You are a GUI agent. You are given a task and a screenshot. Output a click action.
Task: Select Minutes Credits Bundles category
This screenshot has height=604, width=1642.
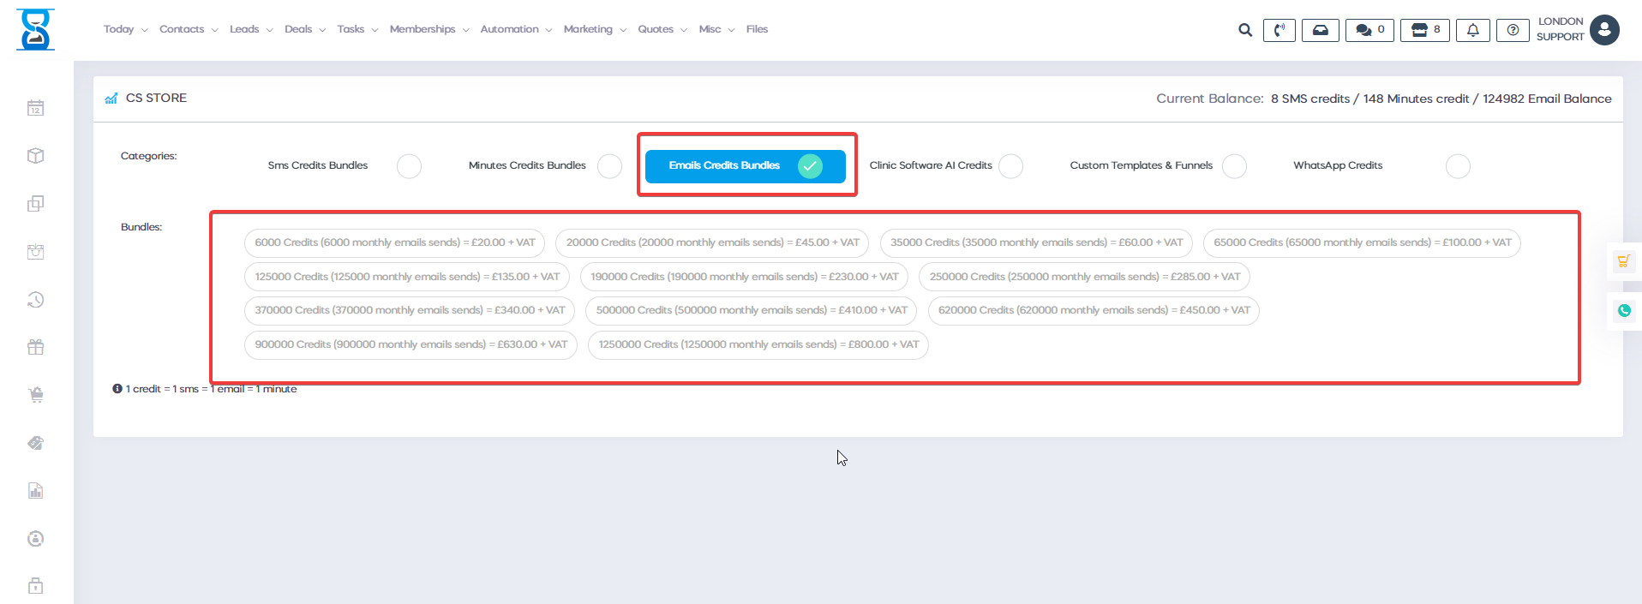[x=609, y=166]
